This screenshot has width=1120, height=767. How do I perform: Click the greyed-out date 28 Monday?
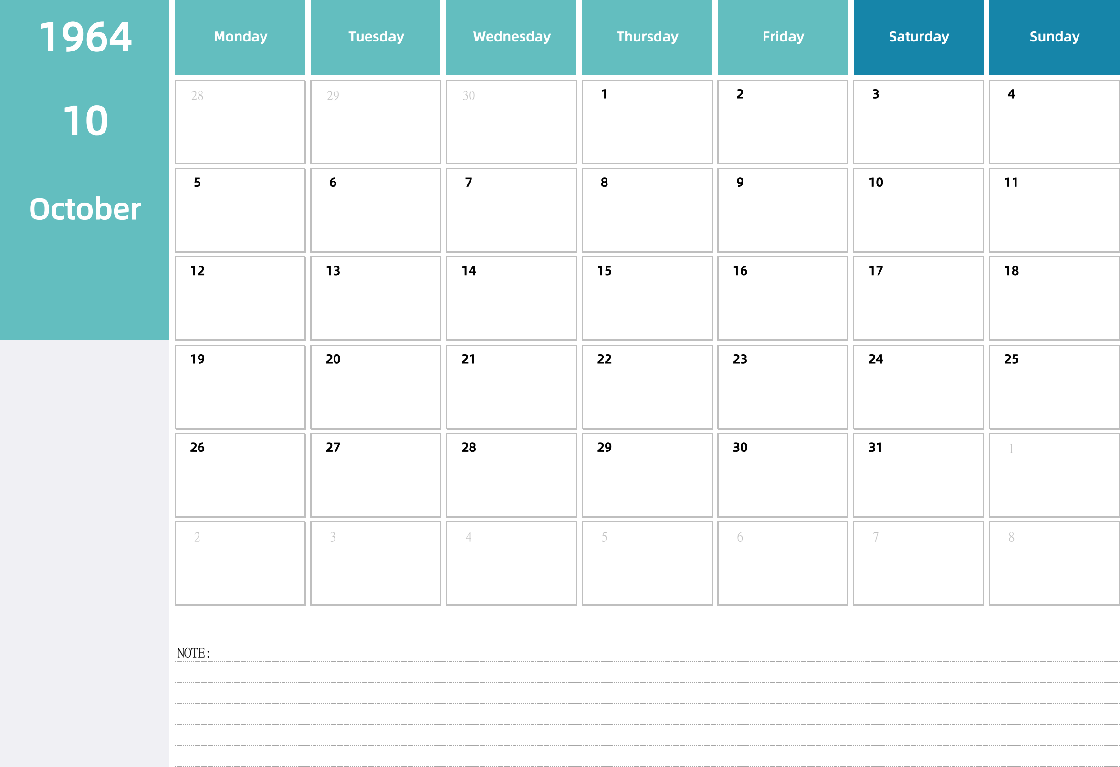(241, 119)
